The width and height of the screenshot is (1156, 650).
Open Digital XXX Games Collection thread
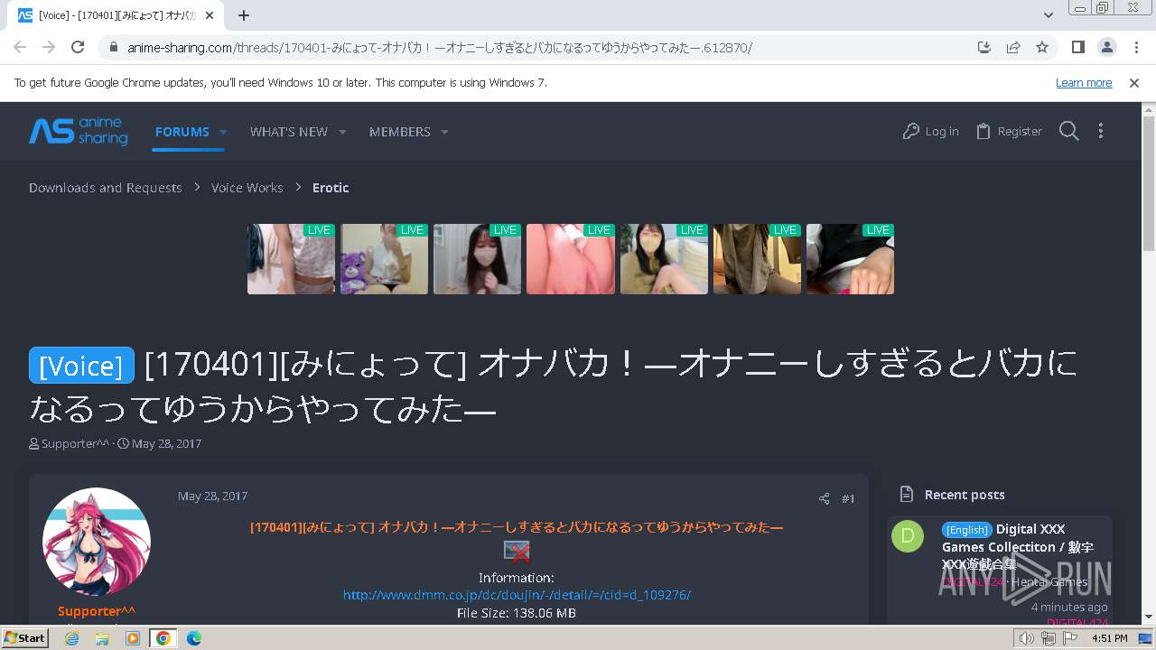click(x=1018, y=546)
